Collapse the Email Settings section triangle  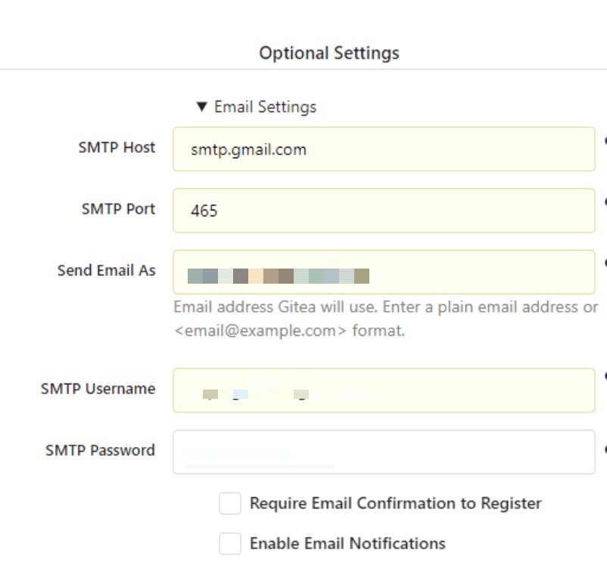[201, 107]
